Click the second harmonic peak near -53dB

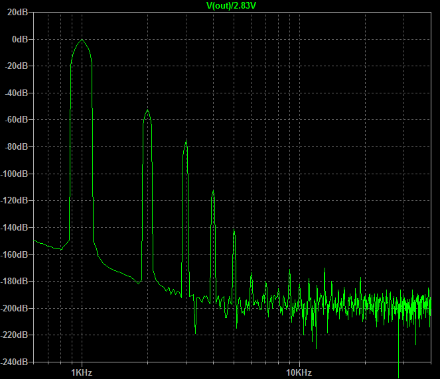[147, 111]
